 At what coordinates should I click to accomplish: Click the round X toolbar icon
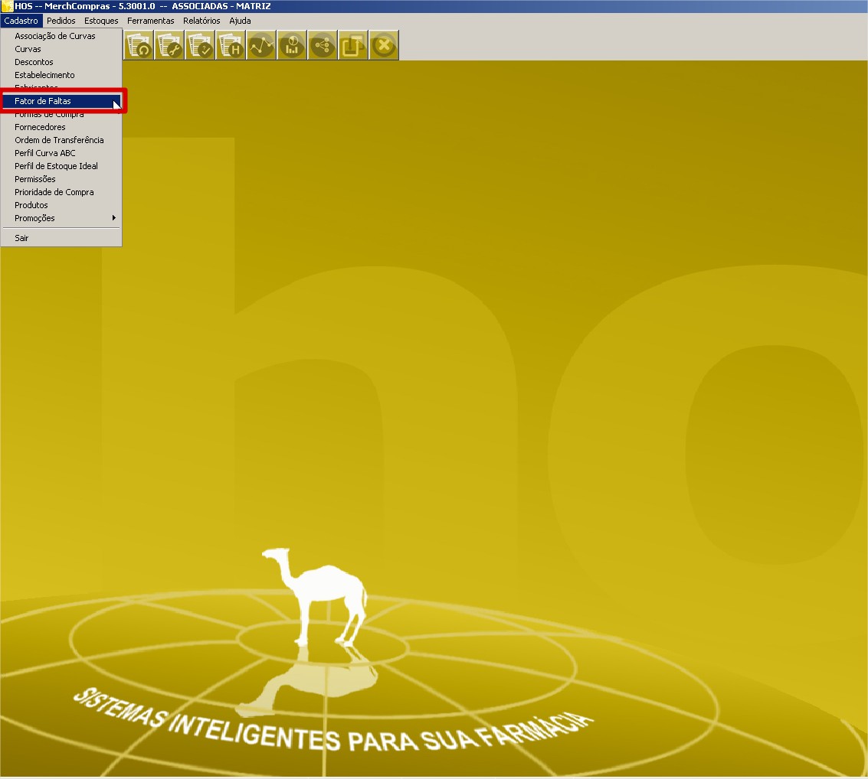click(384, 46)
